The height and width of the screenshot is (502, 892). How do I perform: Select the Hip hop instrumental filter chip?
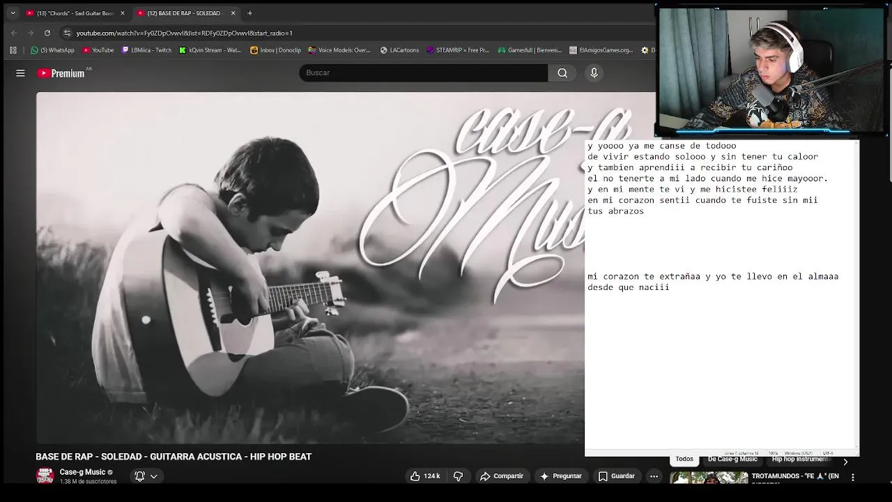click(x=801, y=459)
